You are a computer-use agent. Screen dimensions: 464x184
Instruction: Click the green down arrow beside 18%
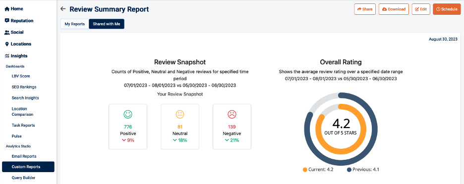[x=174, y=140]
